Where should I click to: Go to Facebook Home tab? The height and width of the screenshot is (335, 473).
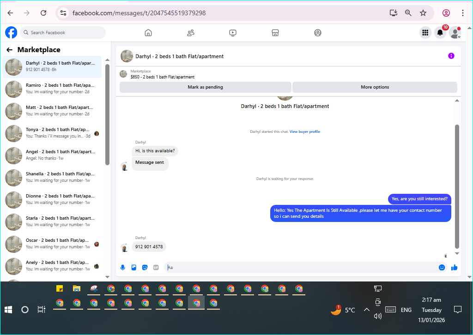148,33
